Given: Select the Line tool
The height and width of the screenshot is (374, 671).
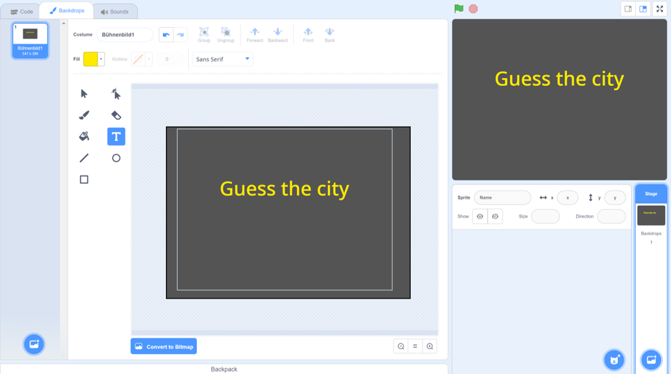Looking at the screenshot, I should point(84,158).
